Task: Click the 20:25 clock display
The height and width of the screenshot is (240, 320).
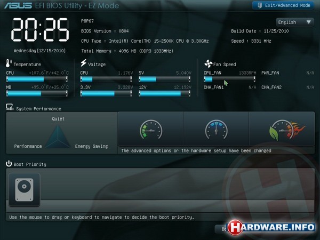Action: (x=40, y=30)
